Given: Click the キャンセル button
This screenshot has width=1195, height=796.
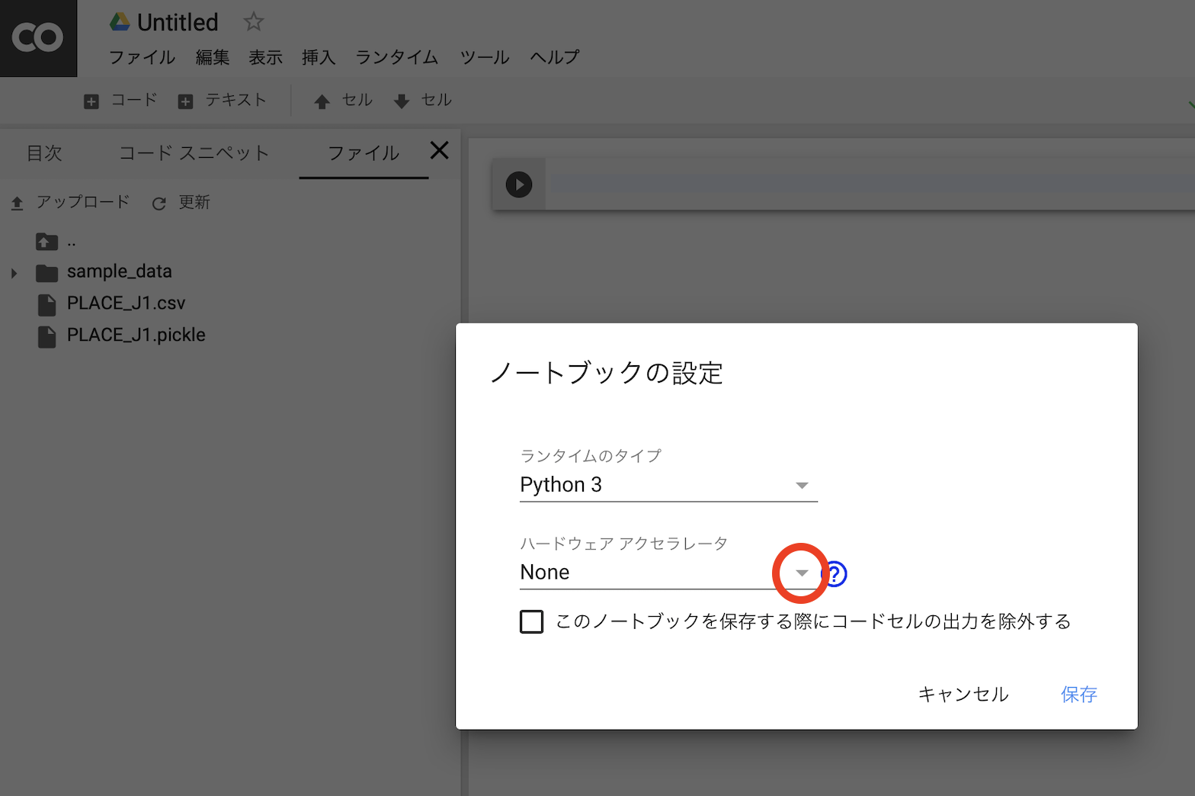Looking at the screenshot, I should pyautogui.click(x=963, y=695).
